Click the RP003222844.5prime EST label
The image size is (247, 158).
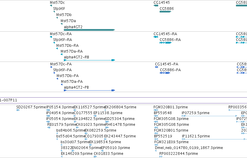click(x=179, y=154)
